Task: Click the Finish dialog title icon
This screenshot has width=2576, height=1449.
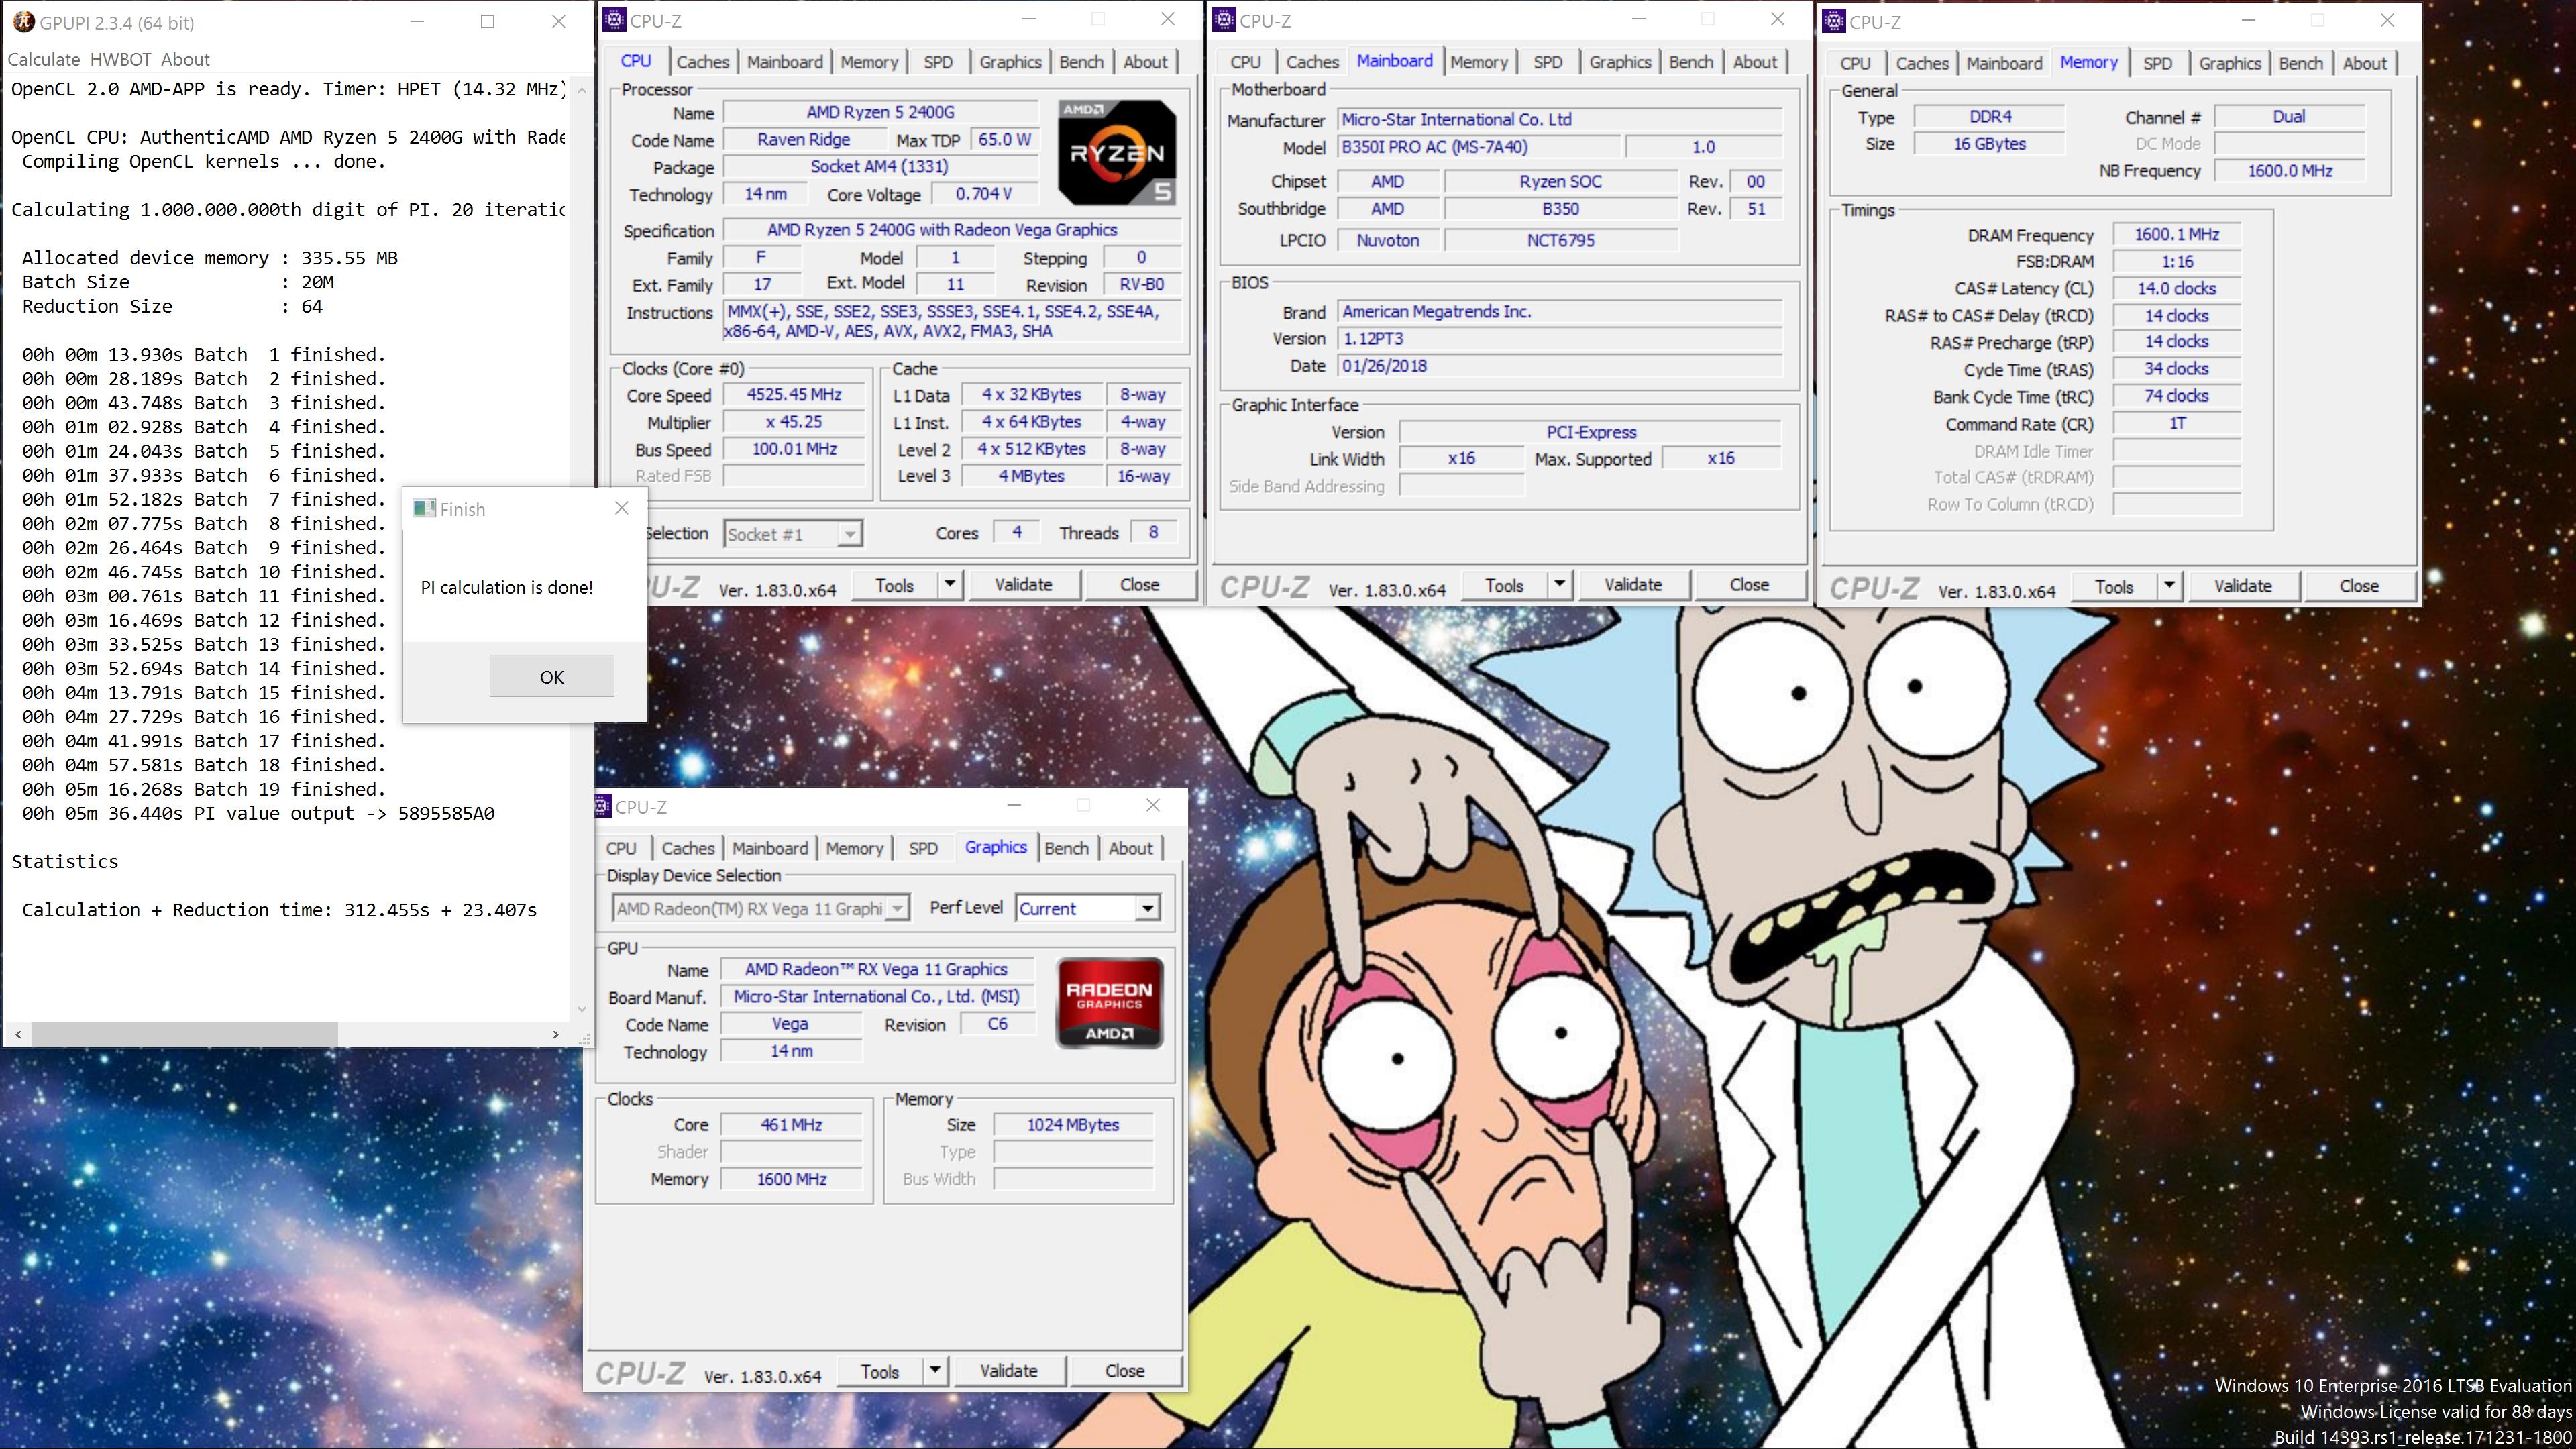Action: point(424,509)
